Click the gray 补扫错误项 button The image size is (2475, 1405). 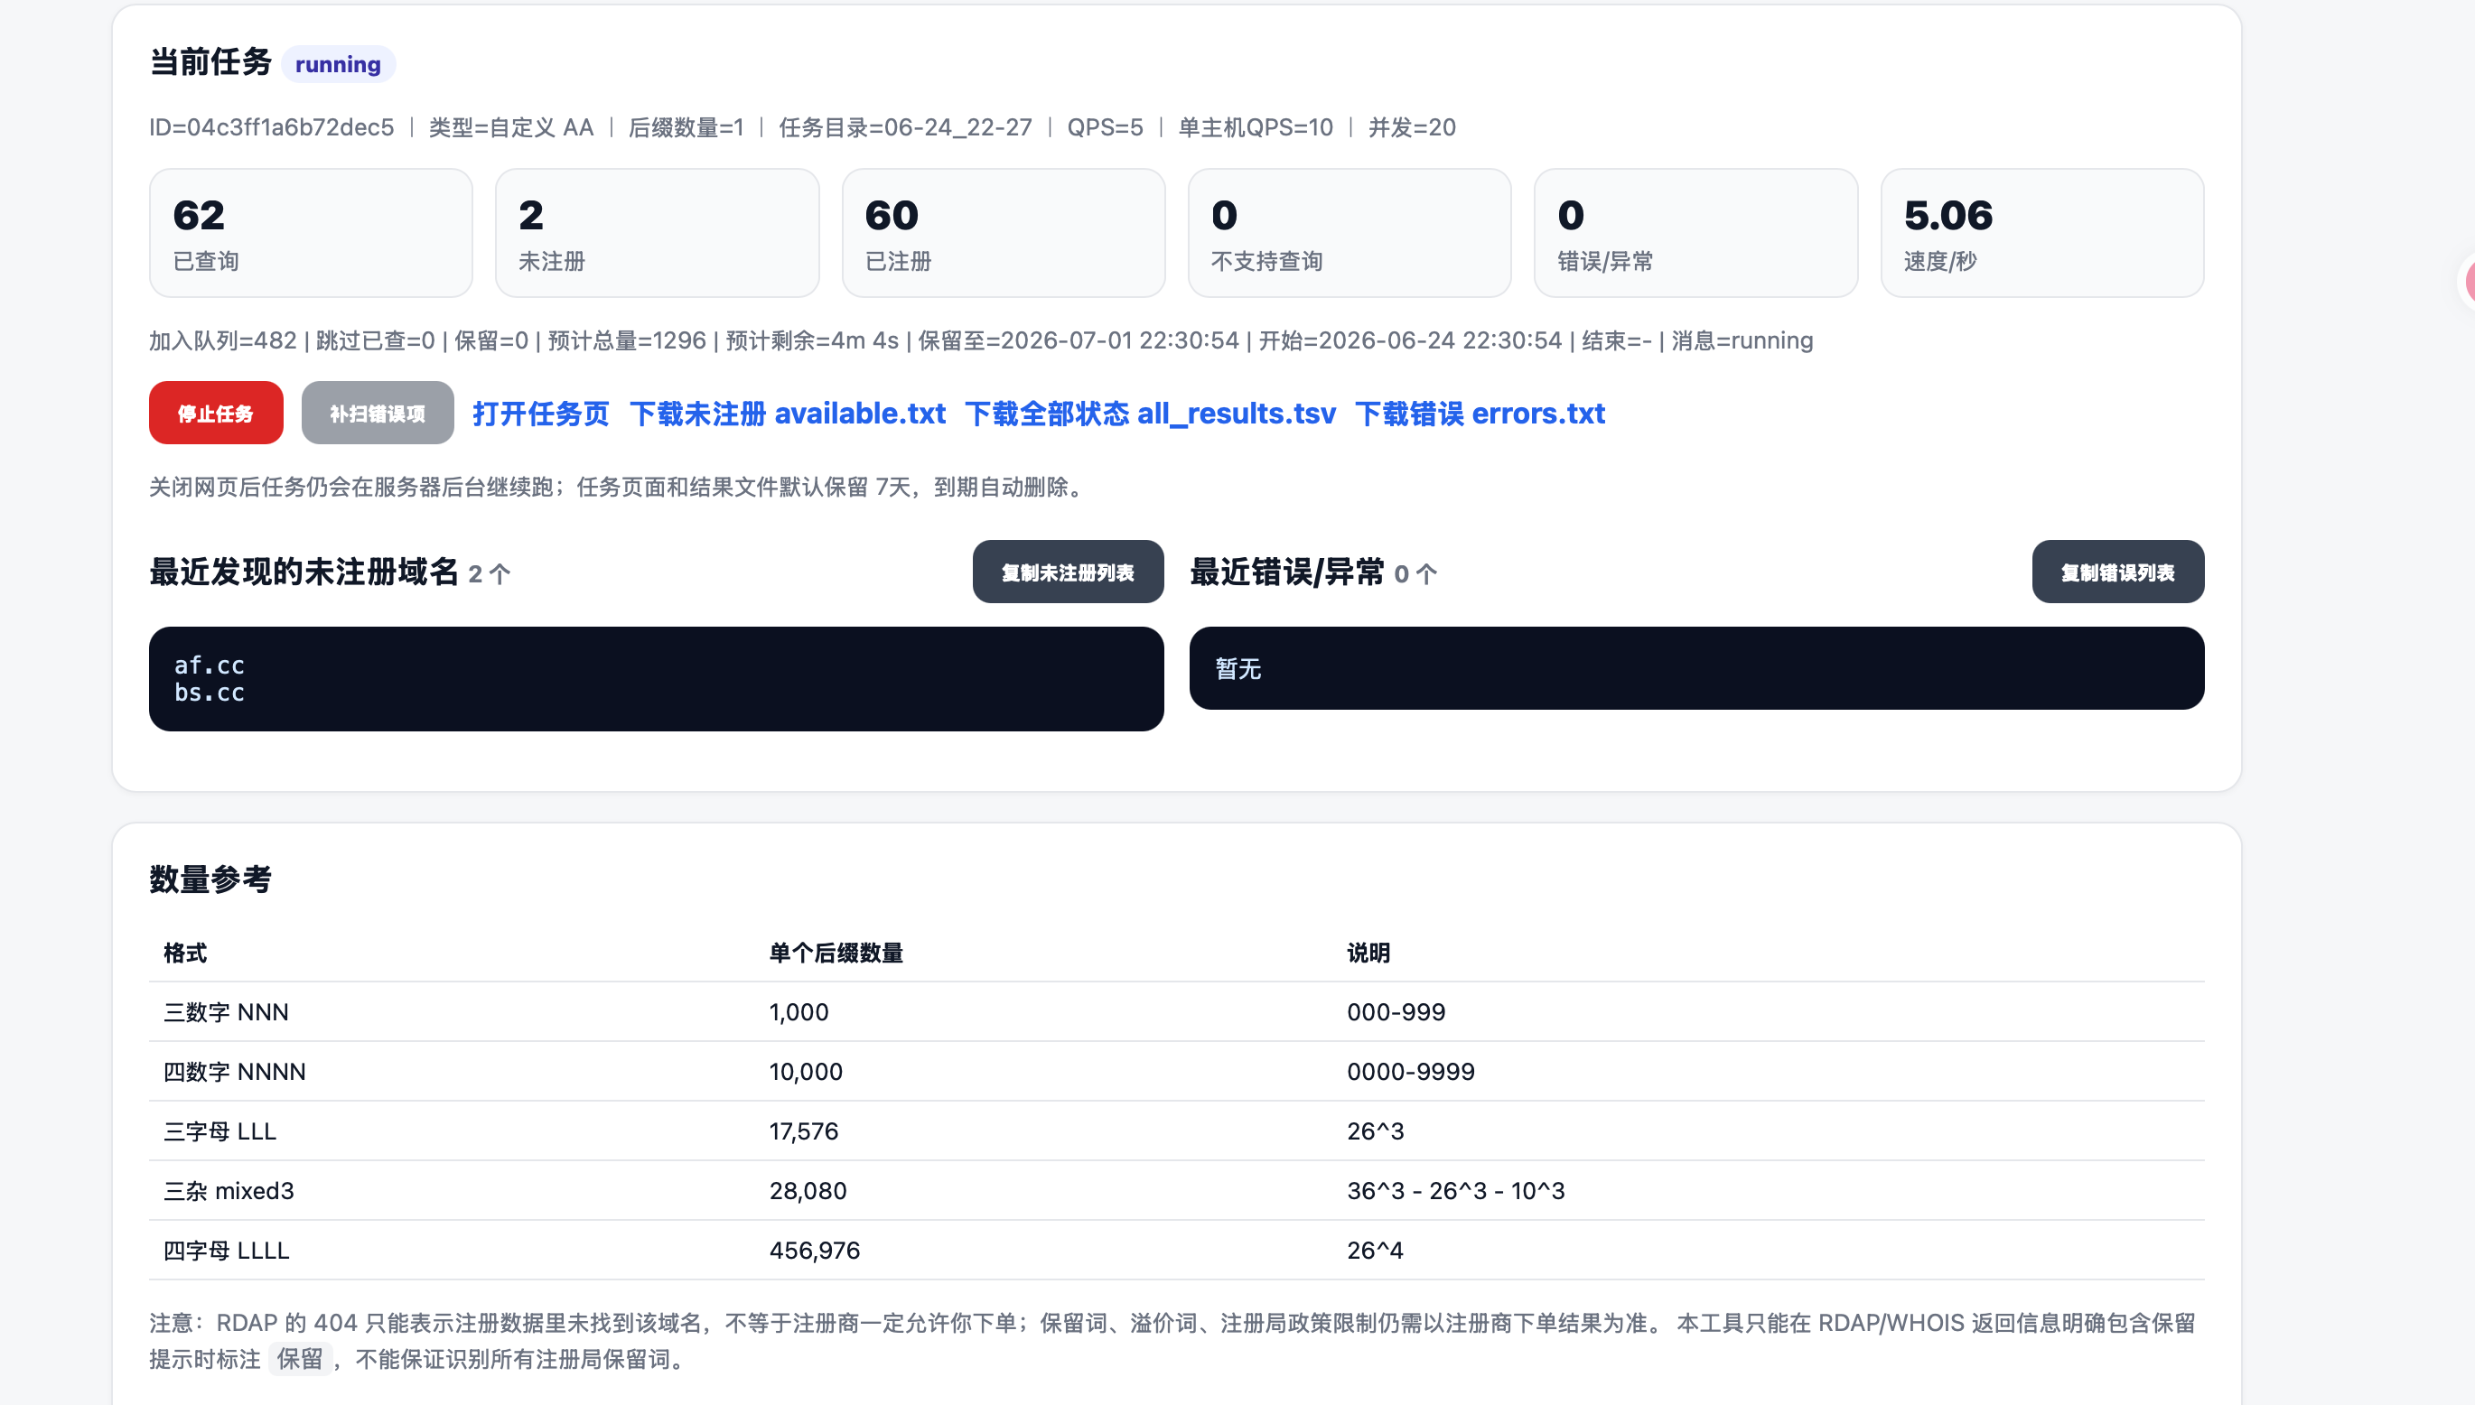coord(378,413)
